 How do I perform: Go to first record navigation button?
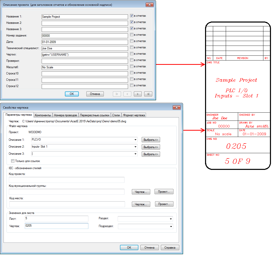(117, 94)
